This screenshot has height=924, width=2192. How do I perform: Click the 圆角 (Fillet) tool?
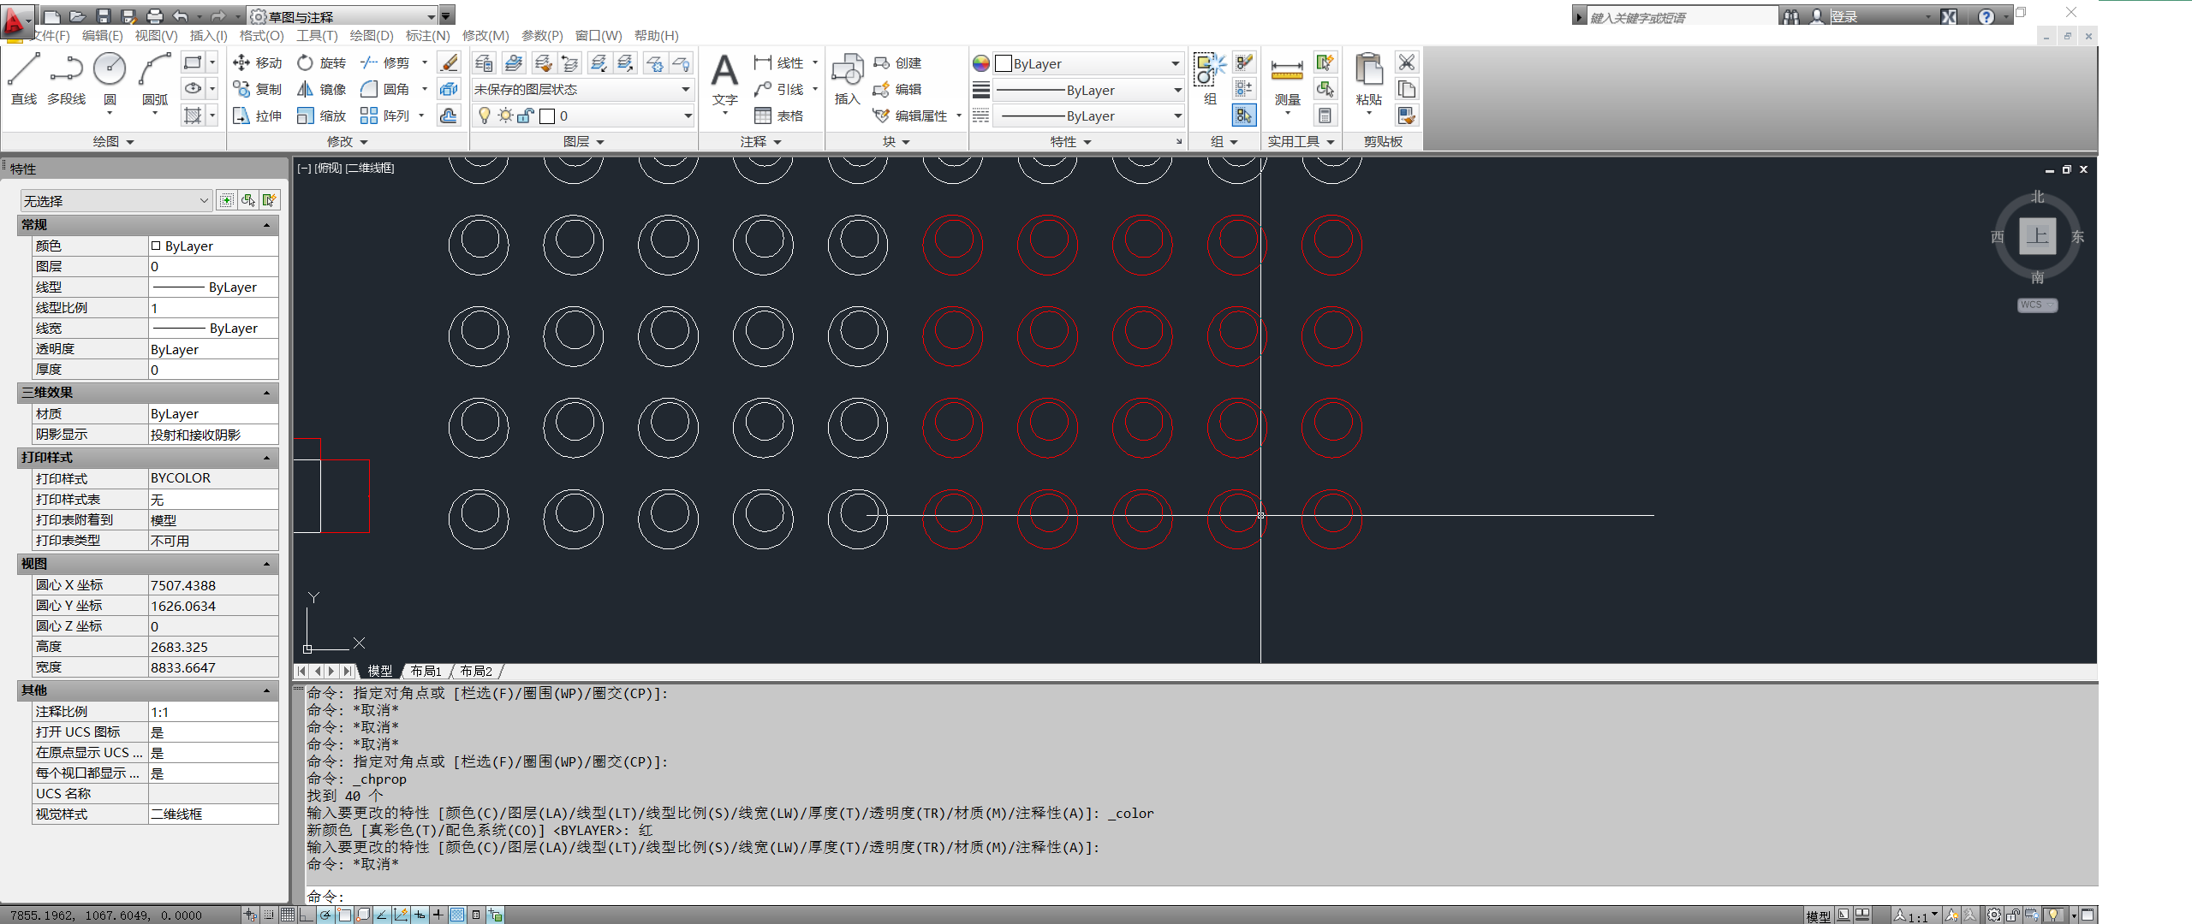(x=385, y=89)
